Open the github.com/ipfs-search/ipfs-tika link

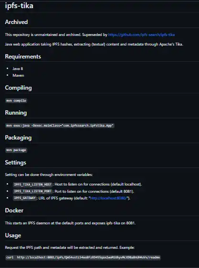(141, 35)
